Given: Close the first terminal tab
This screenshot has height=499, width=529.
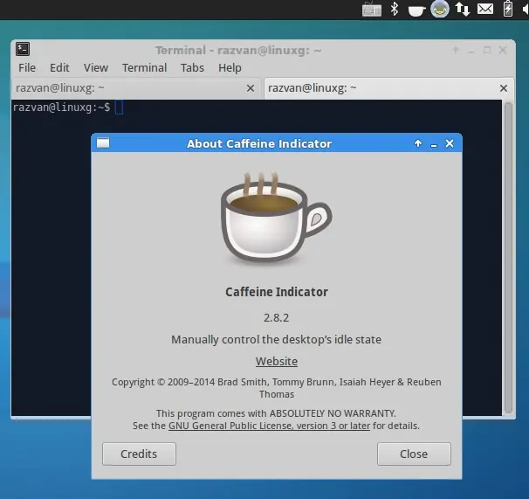Looking at the screenshot, I should click(x=251, y=88).
